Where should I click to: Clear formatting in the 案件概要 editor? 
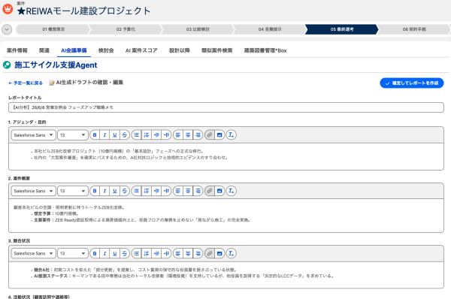pos(231,191)
